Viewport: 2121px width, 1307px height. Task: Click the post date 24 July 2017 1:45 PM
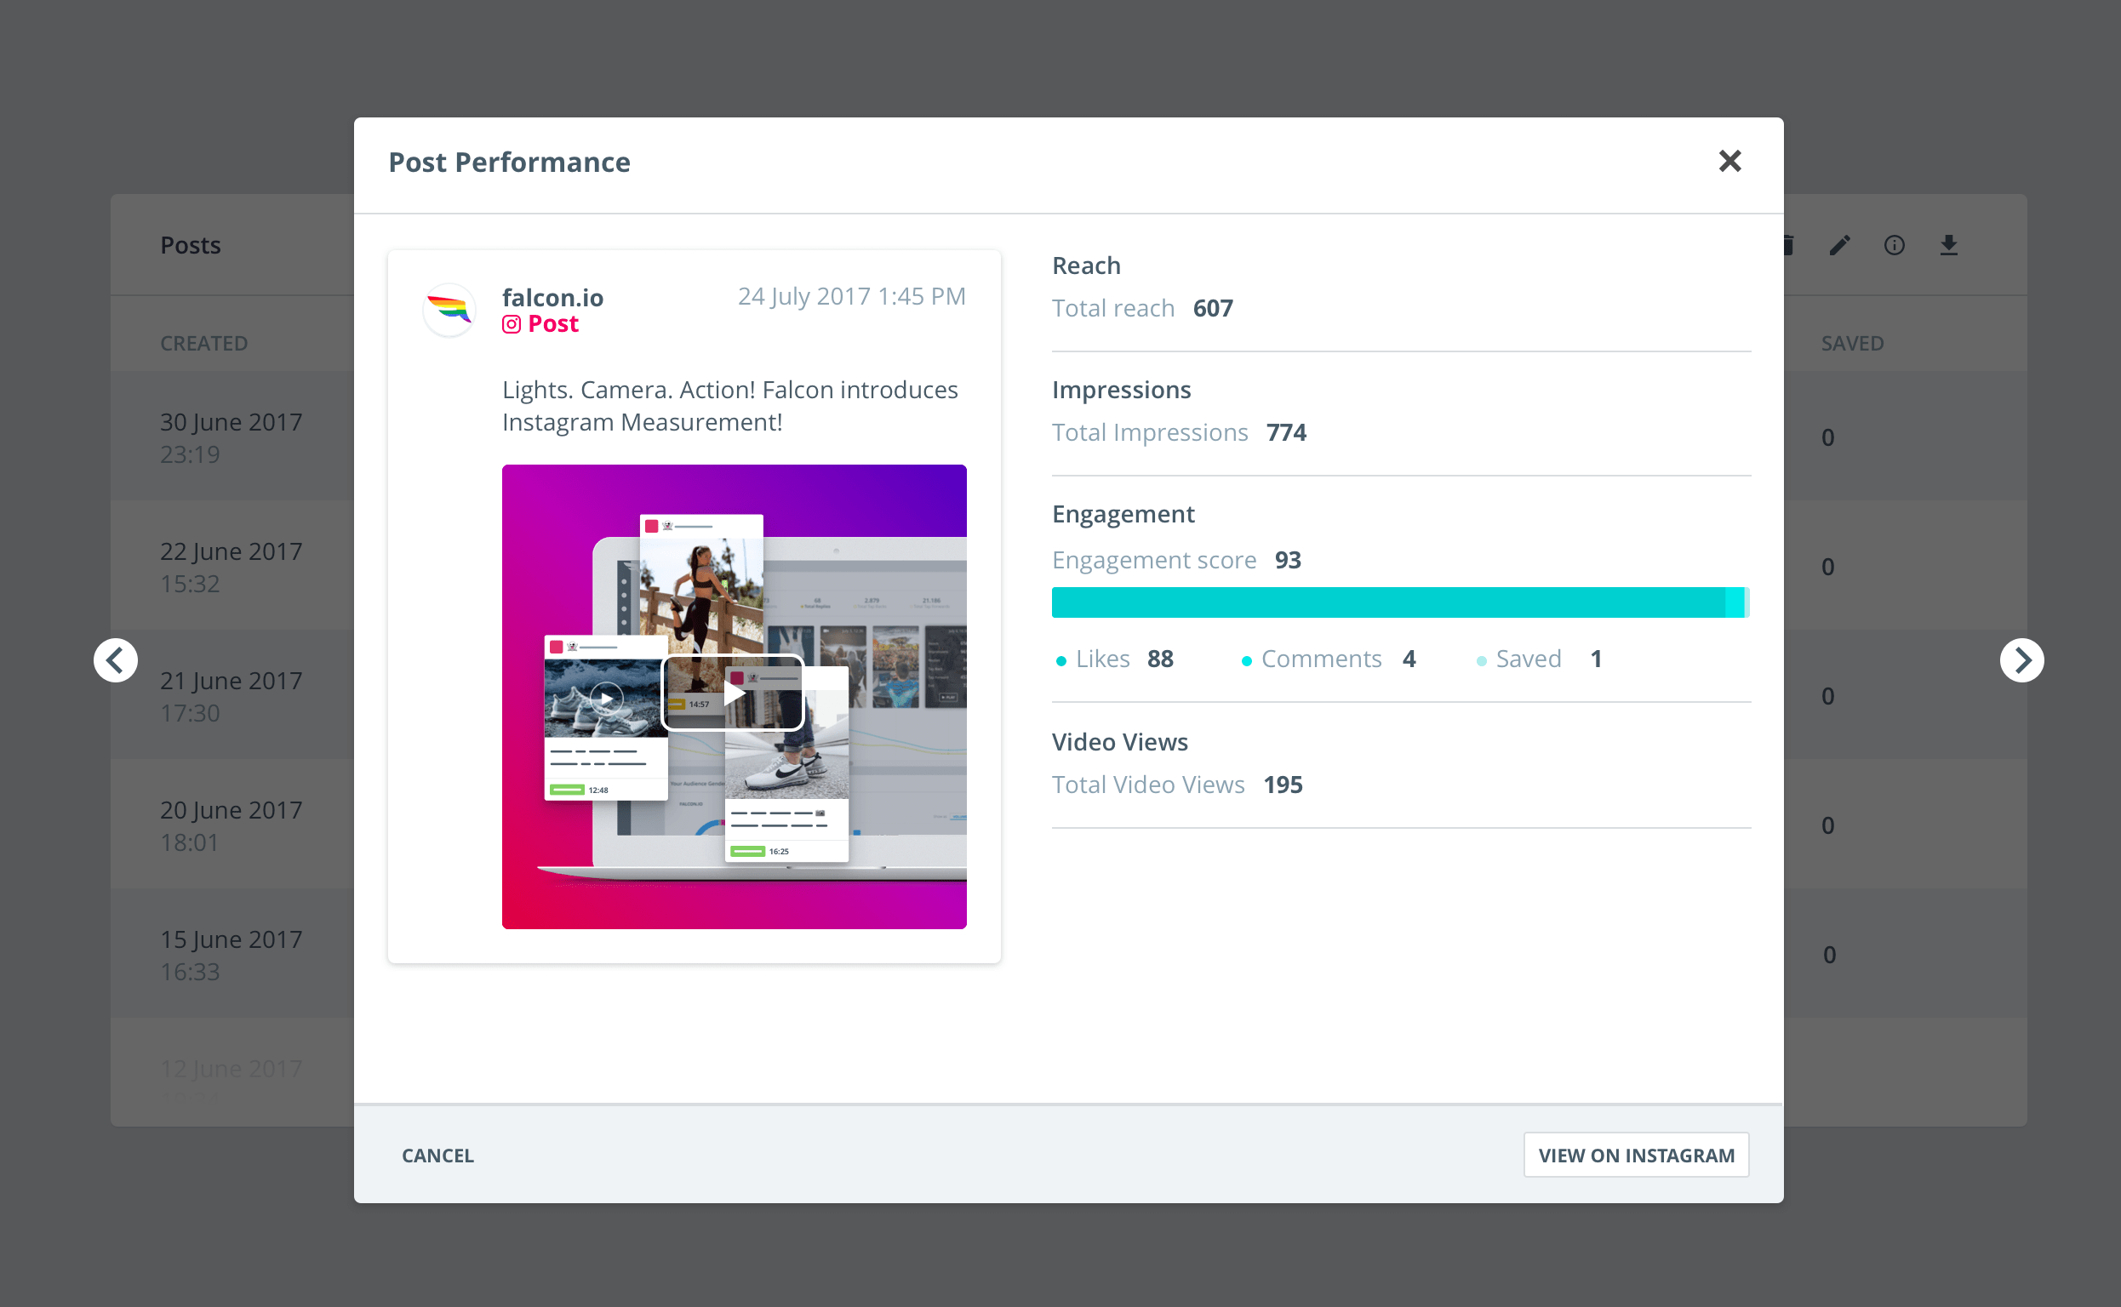852,296
